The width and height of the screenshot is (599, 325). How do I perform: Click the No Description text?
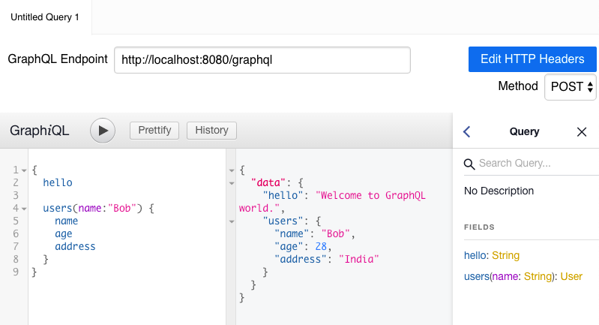(x=499, y=191)
